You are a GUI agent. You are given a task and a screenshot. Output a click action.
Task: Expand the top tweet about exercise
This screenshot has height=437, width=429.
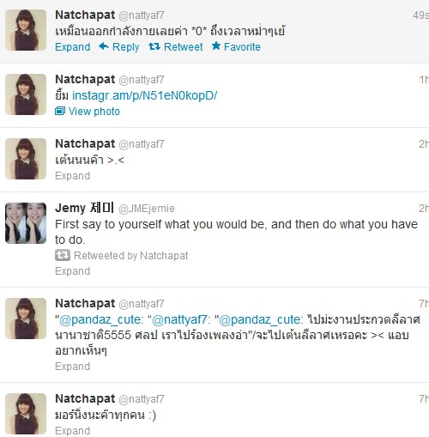[73, 47]
